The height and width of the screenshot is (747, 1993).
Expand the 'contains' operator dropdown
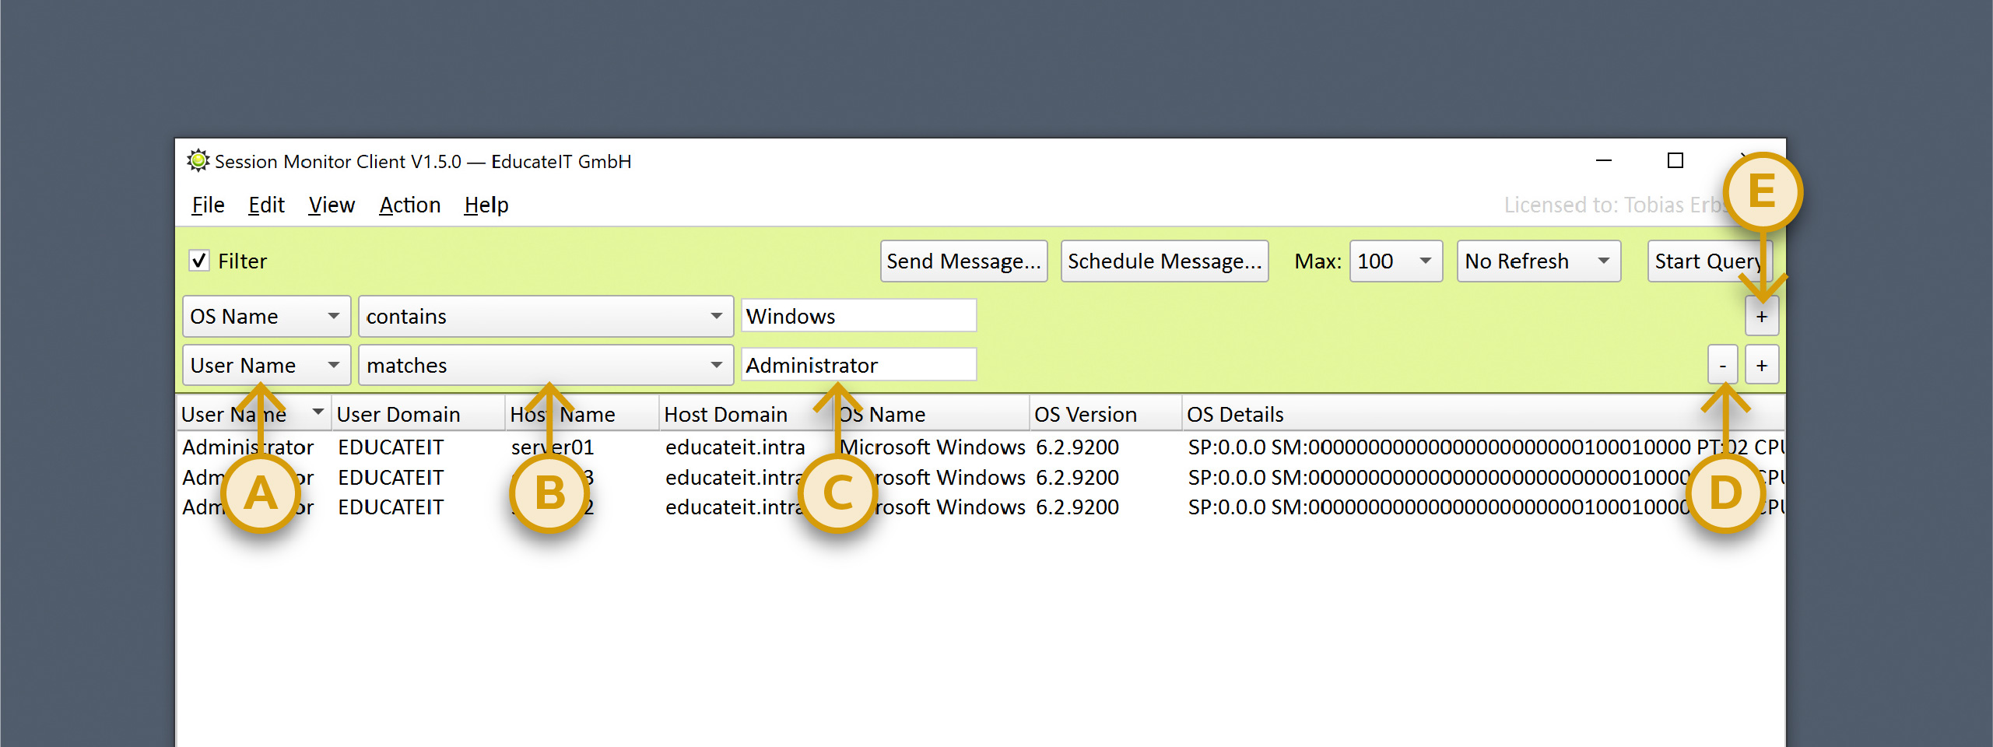pyautogui.click(x=545, y=317)
